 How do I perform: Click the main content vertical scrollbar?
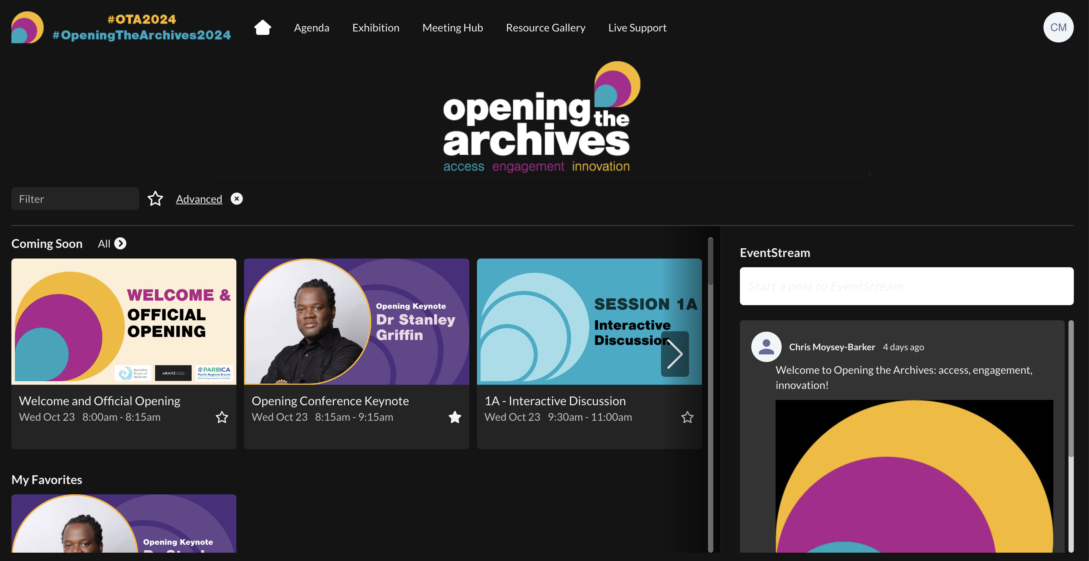coord(711,395)
